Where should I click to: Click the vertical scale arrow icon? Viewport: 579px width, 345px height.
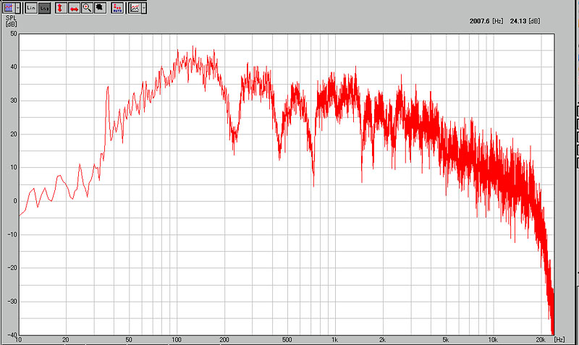point(61,8)
